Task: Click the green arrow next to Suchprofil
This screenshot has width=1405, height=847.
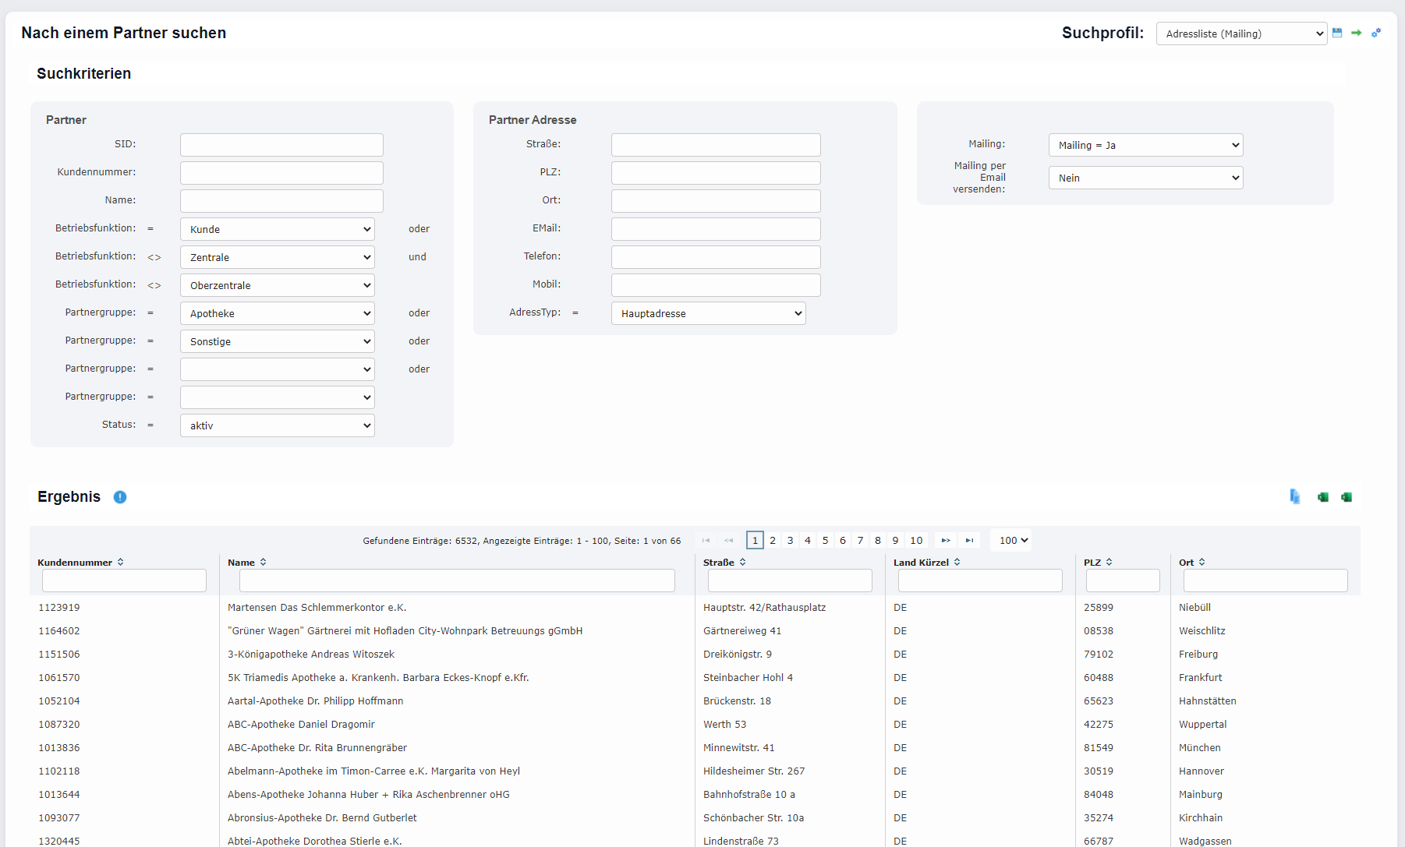Action: tap(1357, 33)
